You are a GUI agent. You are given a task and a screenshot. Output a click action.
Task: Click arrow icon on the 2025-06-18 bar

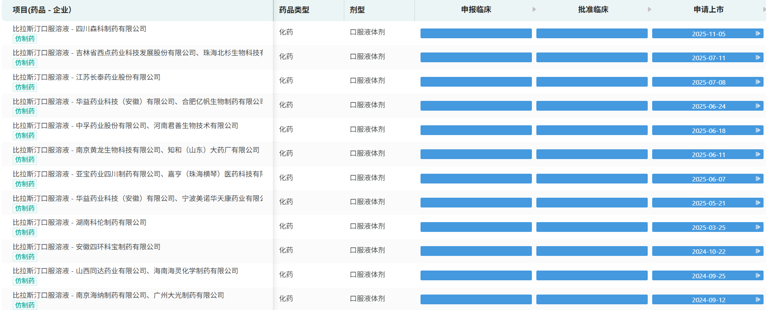click(x=758, y=130)
